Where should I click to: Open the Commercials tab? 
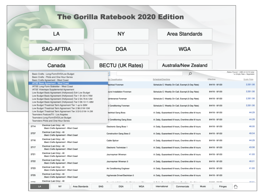183,186
